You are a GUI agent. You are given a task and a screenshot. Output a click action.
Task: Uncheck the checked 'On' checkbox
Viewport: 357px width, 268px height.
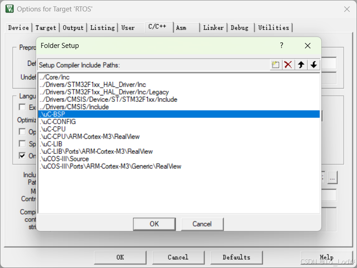22,156
